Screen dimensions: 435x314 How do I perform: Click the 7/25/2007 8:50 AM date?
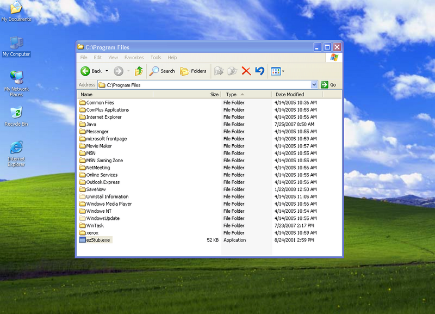point(294,124)
